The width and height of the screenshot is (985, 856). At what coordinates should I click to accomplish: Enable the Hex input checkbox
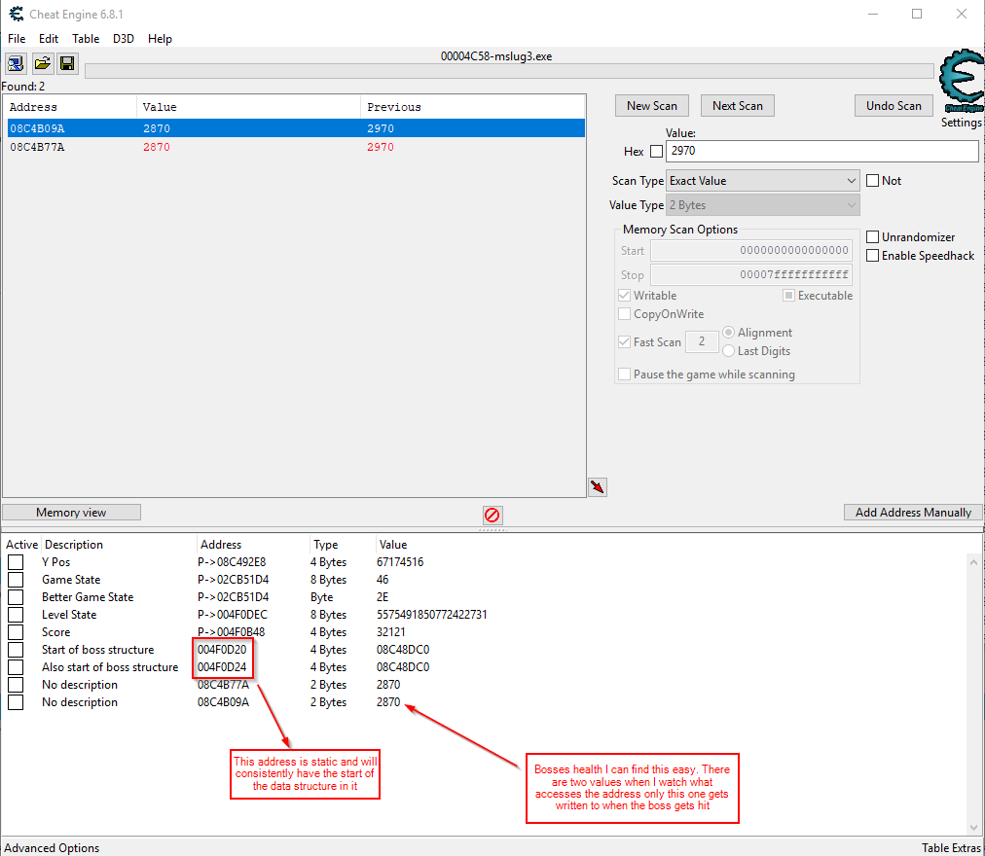(656, 151)
